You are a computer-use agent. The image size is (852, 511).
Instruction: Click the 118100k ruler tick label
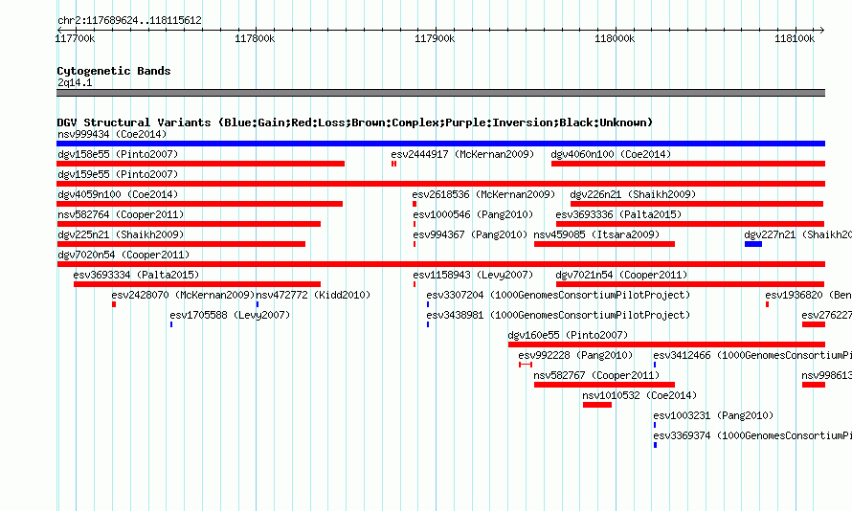[795, 38]
